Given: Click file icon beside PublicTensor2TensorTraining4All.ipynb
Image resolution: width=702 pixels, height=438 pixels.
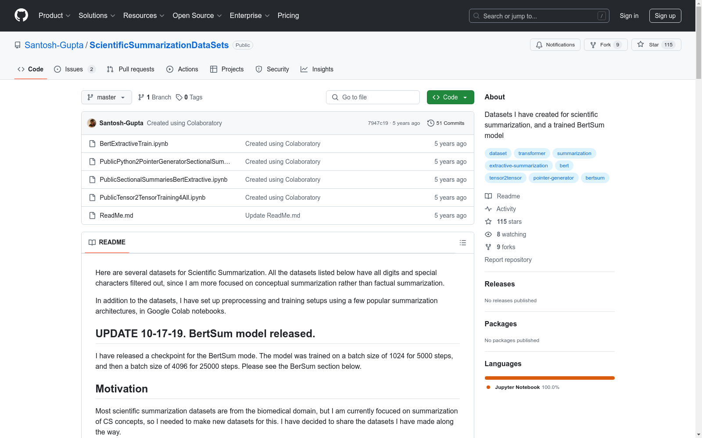Looking at the screenshot, I should click(x=92, y=198).
